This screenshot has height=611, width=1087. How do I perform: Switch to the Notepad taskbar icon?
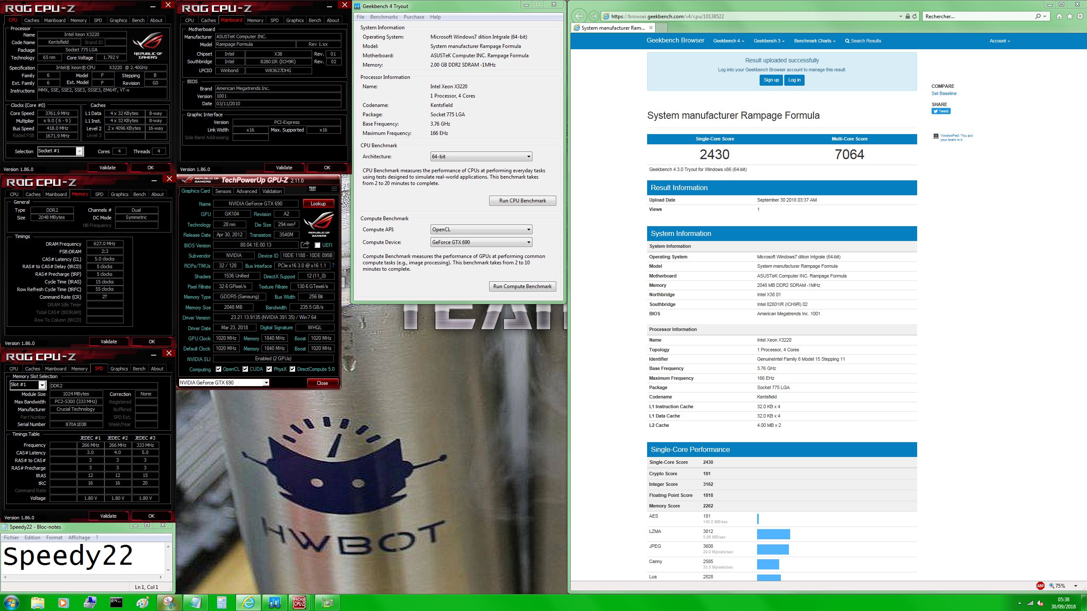point(195,603)
